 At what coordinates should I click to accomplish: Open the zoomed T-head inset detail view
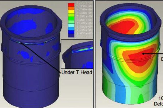(77, 54)
